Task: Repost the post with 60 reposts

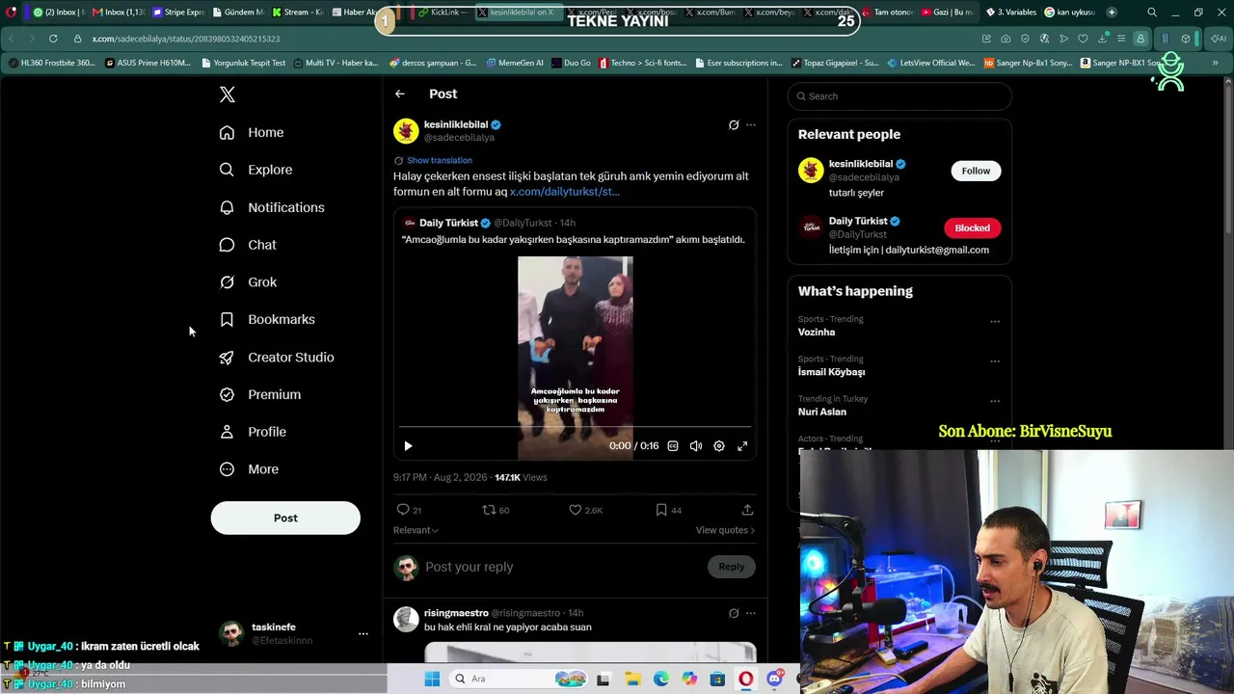Action: coord(489,510)
